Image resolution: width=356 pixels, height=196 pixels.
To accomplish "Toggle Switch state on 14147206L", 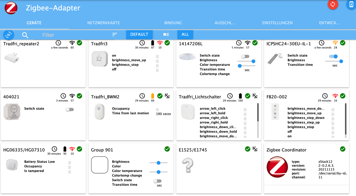I will (245, 56).
